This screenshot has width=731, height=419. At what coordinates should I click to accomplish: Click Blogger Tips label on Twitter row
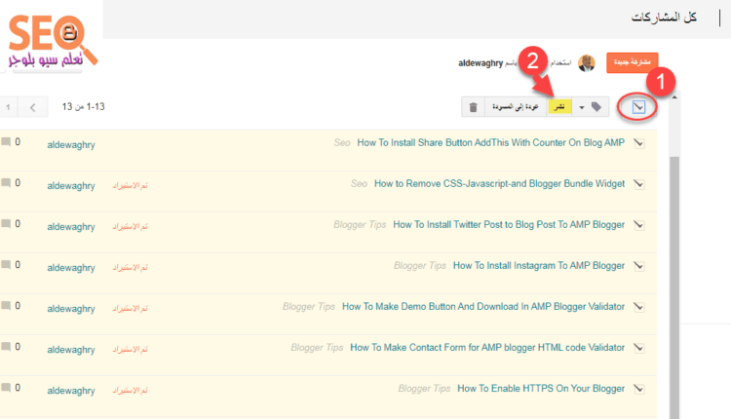360,225
